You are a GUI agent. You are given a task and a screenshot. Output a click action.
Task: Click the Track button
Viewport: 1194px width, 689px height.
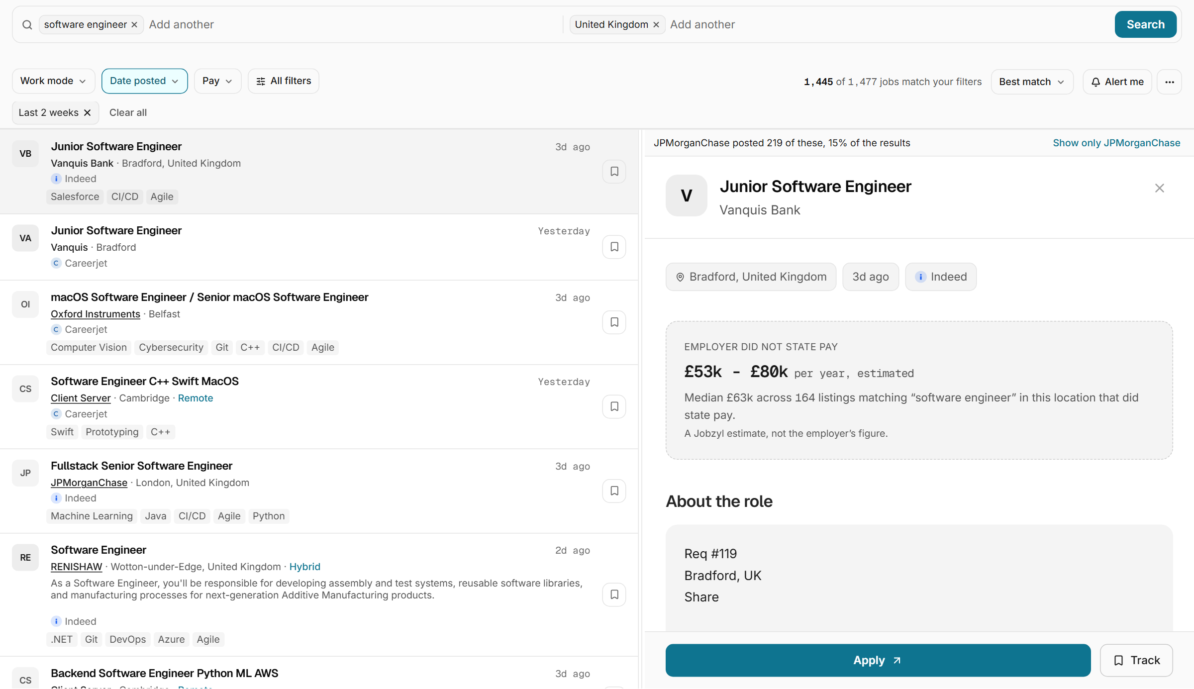[x=1136, y=660]
